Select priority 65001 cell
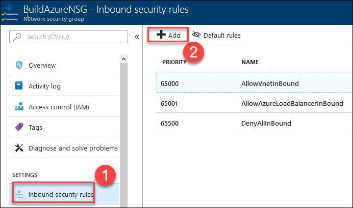 click(x=169, y=103)
